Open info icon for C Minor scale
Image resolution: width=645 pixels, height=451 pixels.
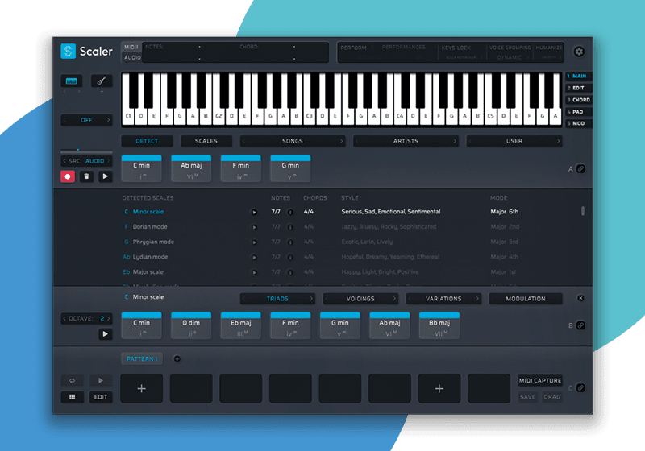tap(290, 212)
